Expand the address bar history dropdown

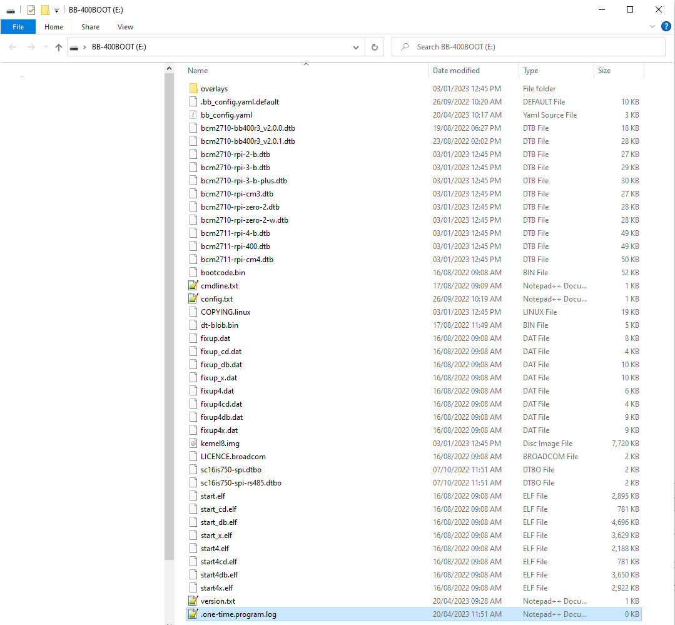356,47
